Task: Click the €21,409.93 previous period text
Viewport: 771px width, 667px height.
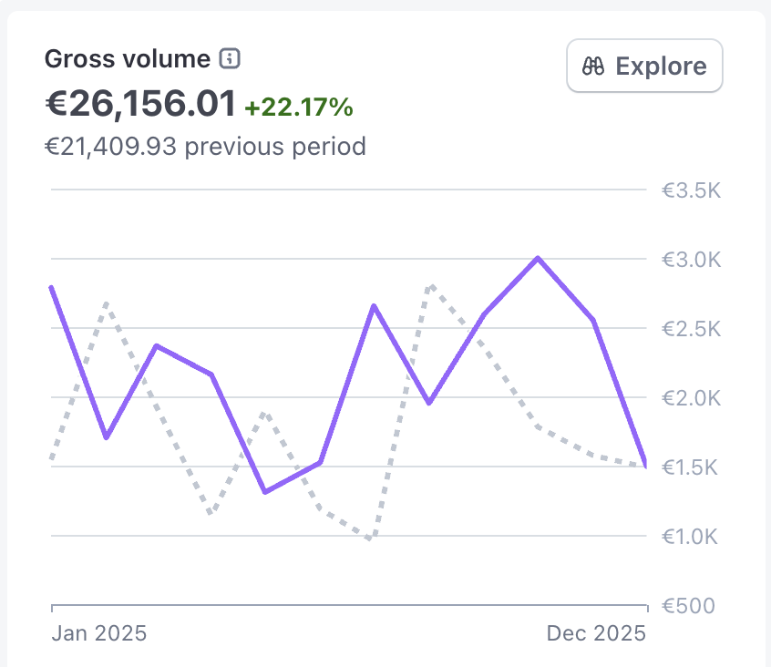Action: pyautogui.click(x=205, y=147)
